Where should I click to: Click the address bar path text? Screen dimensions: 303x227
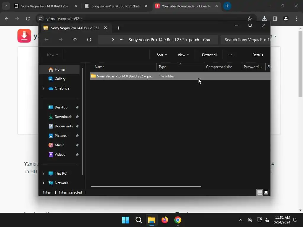169,40
